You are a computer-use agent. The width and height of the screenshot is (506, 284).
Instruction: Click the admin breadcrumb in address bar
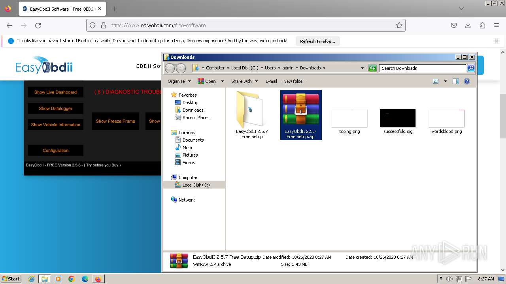pyautogui.click(x=288, y=68)
